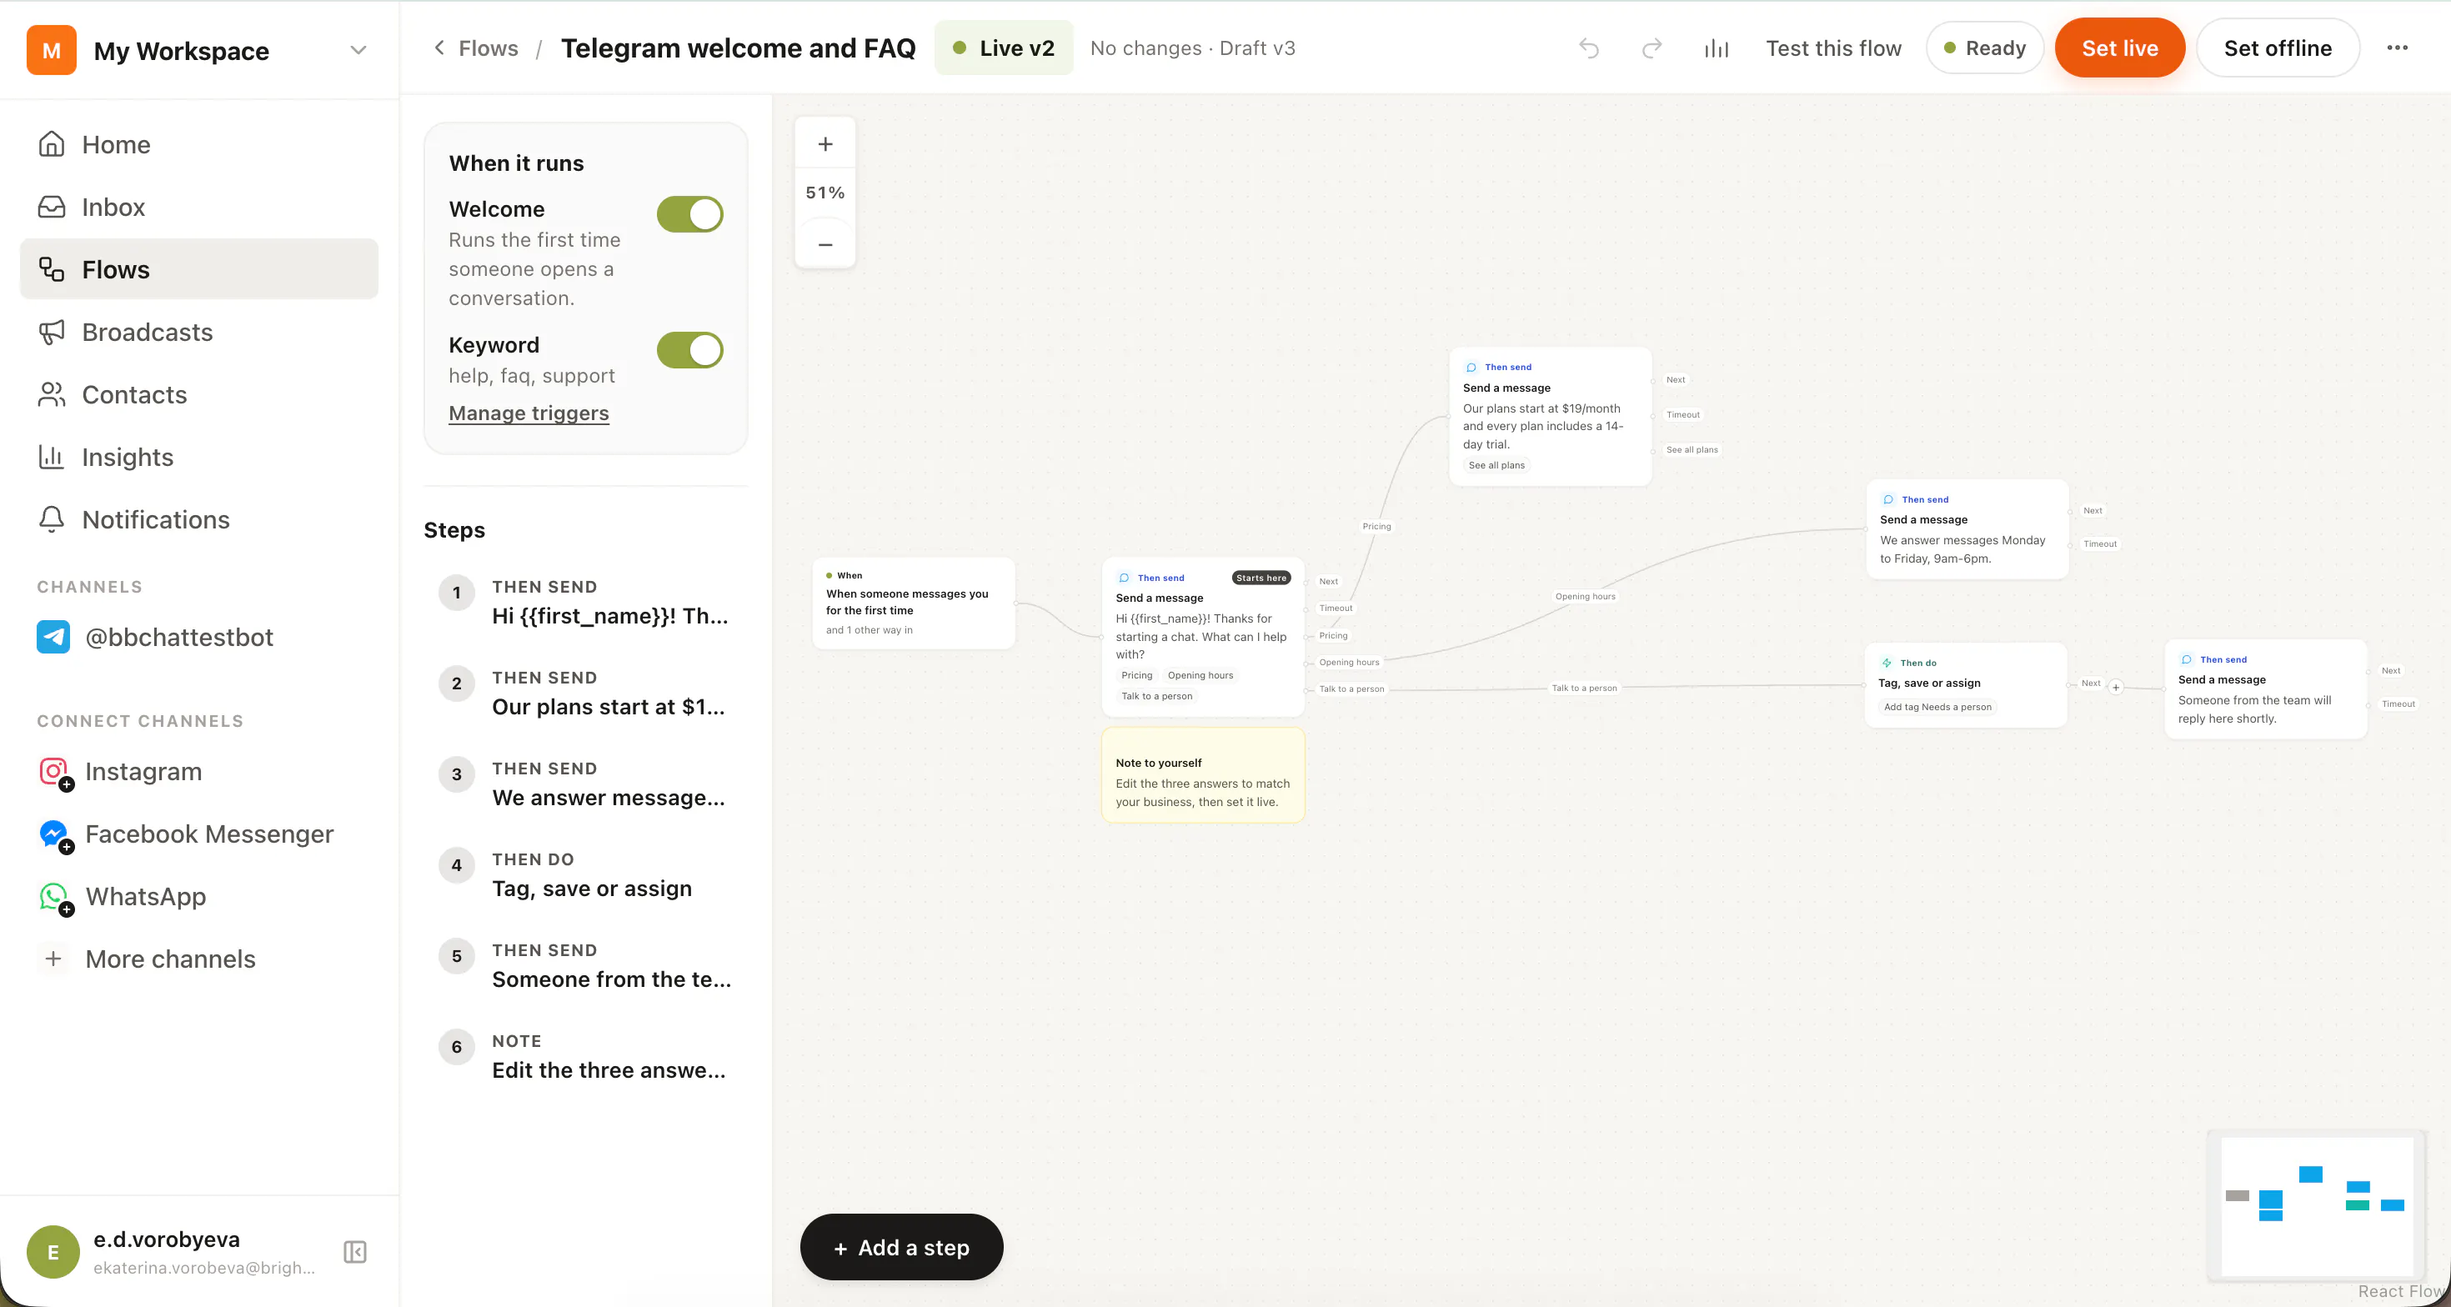Screen dimensions: 2451x1307
Task: Click the Facebook Messenger connect icon
Action: click(54, 834)
